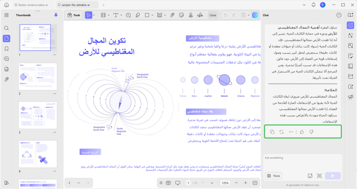Image resolution: width=357 pixels, height=189 pixels.
Task: Go to the Home icon in title bar
Action: click(x=7, y=5)
